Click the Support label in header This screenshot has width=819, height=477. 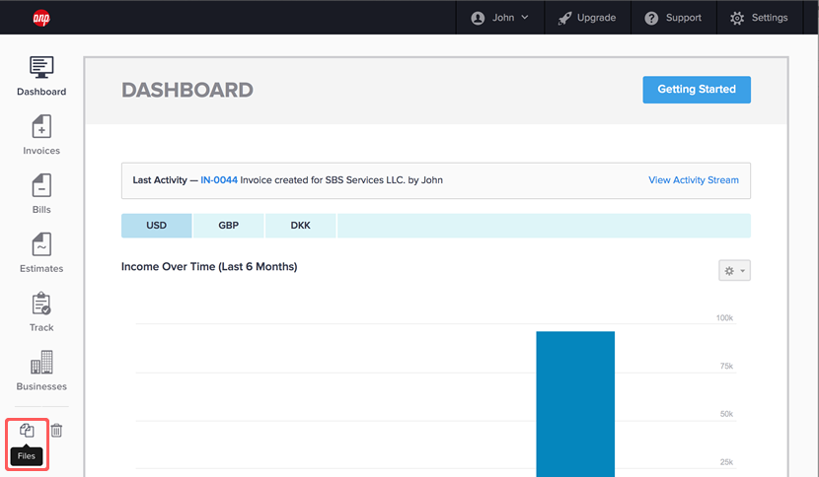(x=683, y=18)
